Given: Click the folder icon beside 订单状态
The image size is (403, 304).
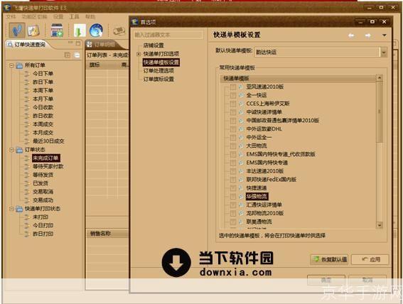Looking at the screenshot, I should pos(19,150).
